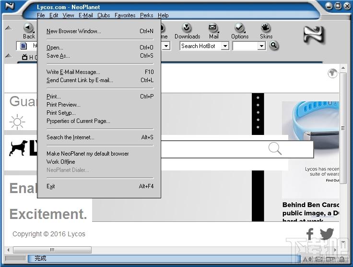The image size is (353, 267).
Task: Go back with the Back arrow icon
Action: (28, 28)
